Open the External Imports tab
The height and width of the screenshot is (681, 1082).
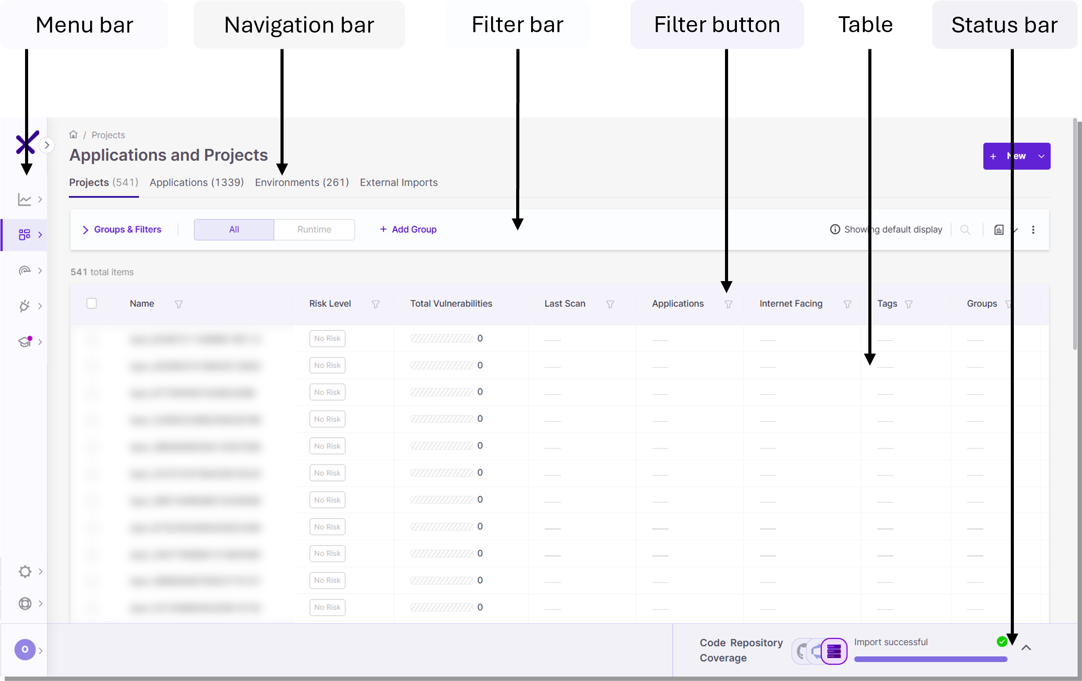tap(398, 182)
